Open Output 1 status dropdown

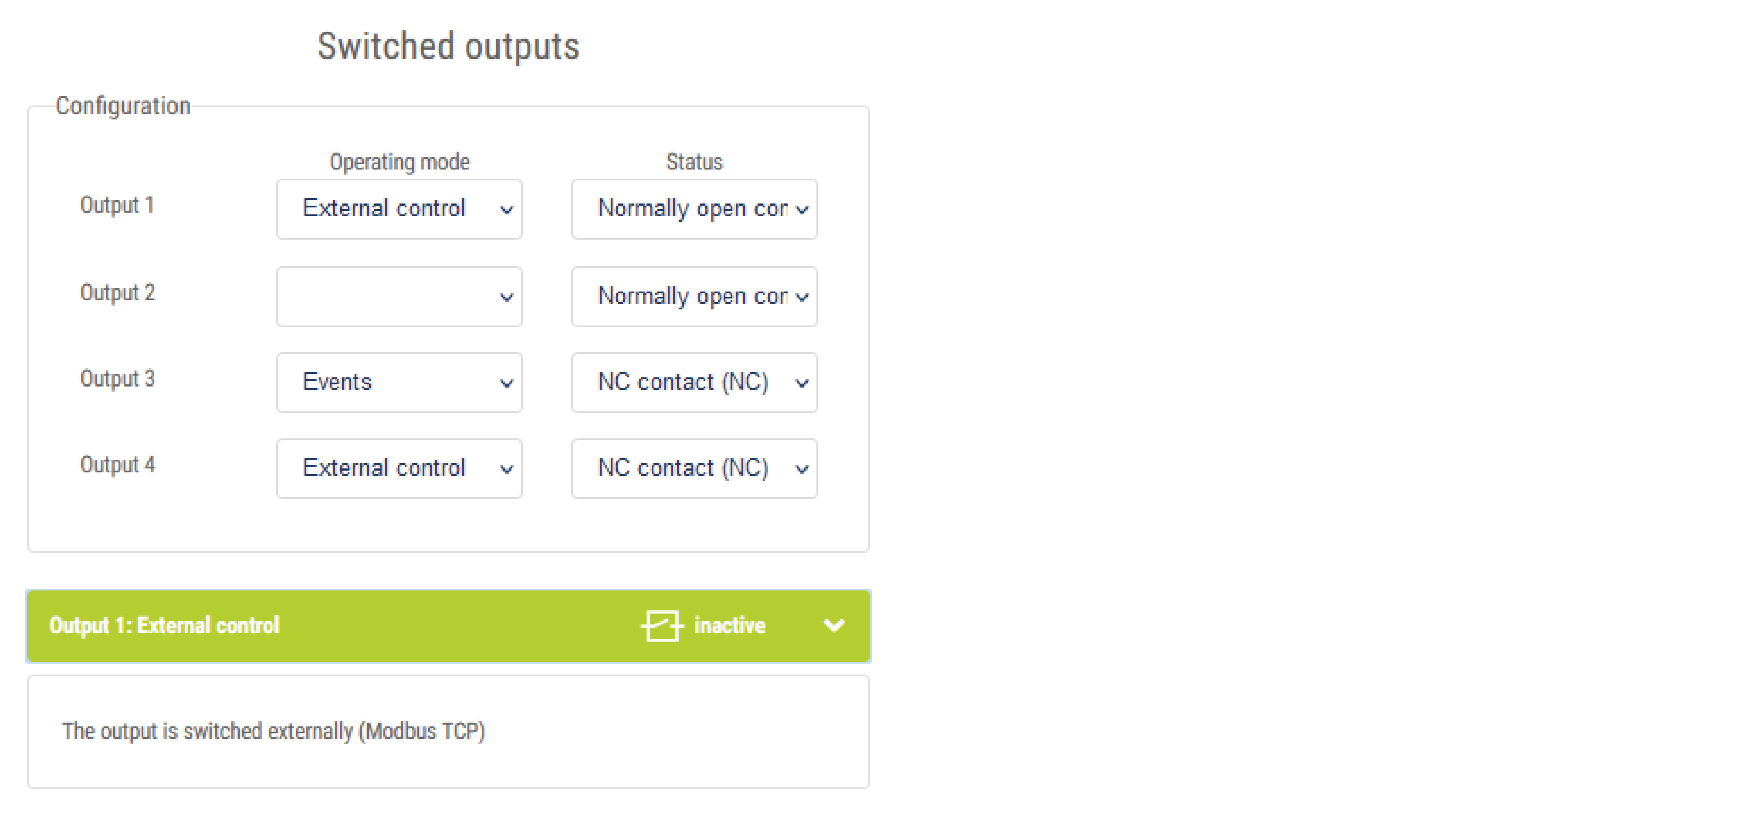[694, 209]
